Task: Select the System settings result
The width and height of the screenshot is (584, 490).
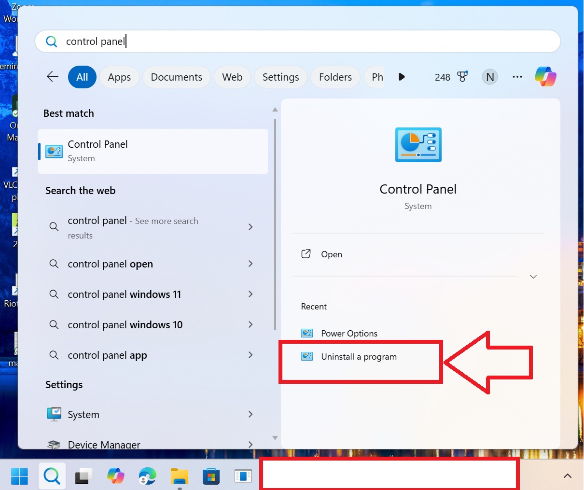Action: click(153, 414)
